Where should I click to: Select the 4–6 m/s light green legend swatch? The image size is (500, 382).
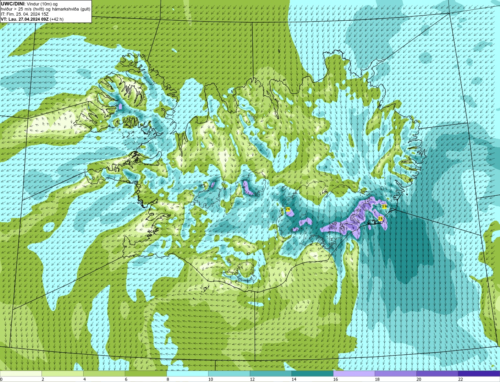tap(104, 373)
